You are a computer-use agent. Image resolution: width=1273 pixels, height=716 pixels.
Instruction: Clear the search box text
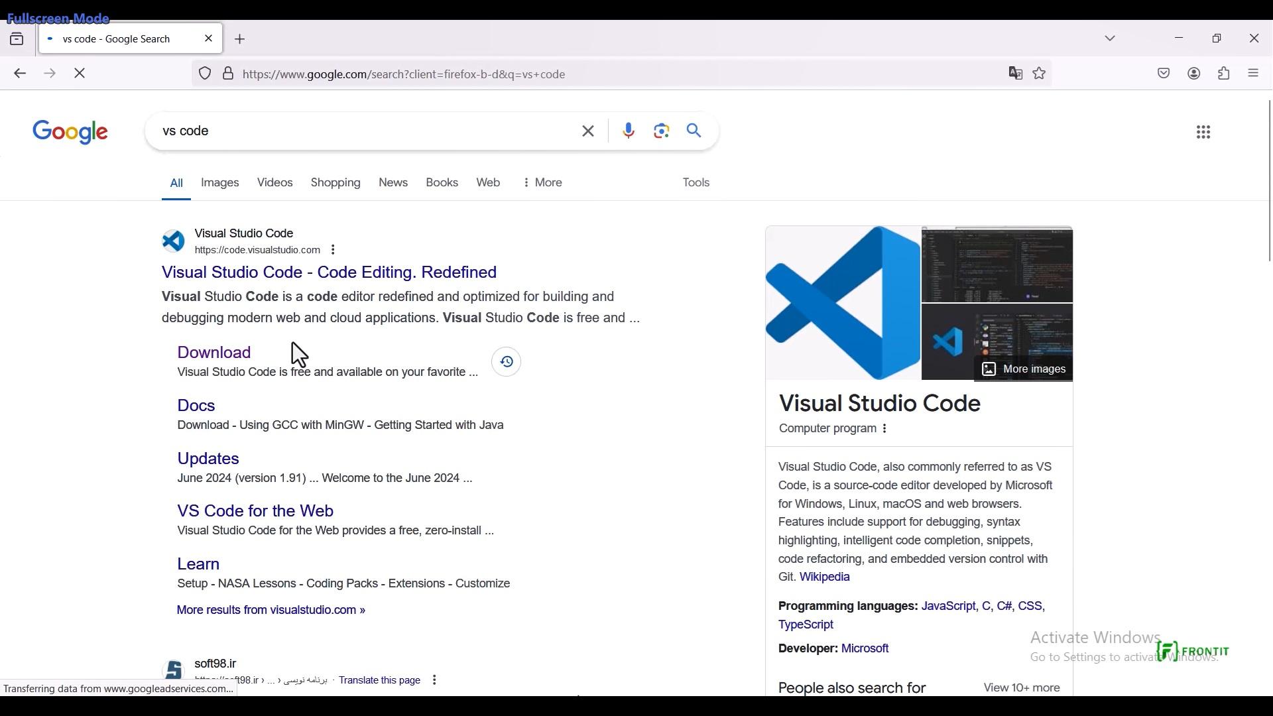[x=588, y=131]
